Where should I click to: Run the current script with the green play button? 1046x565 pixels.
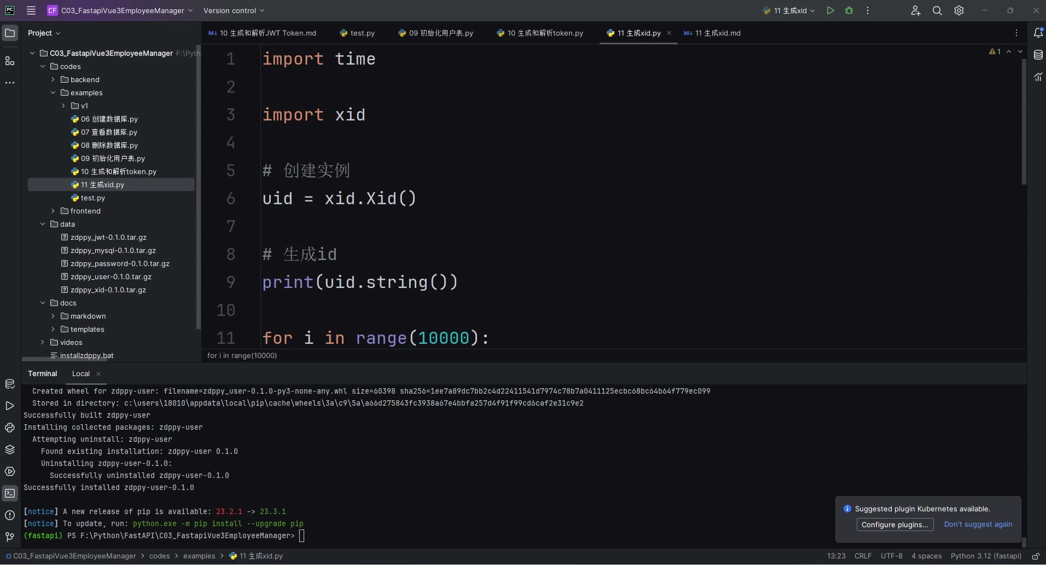830,10
